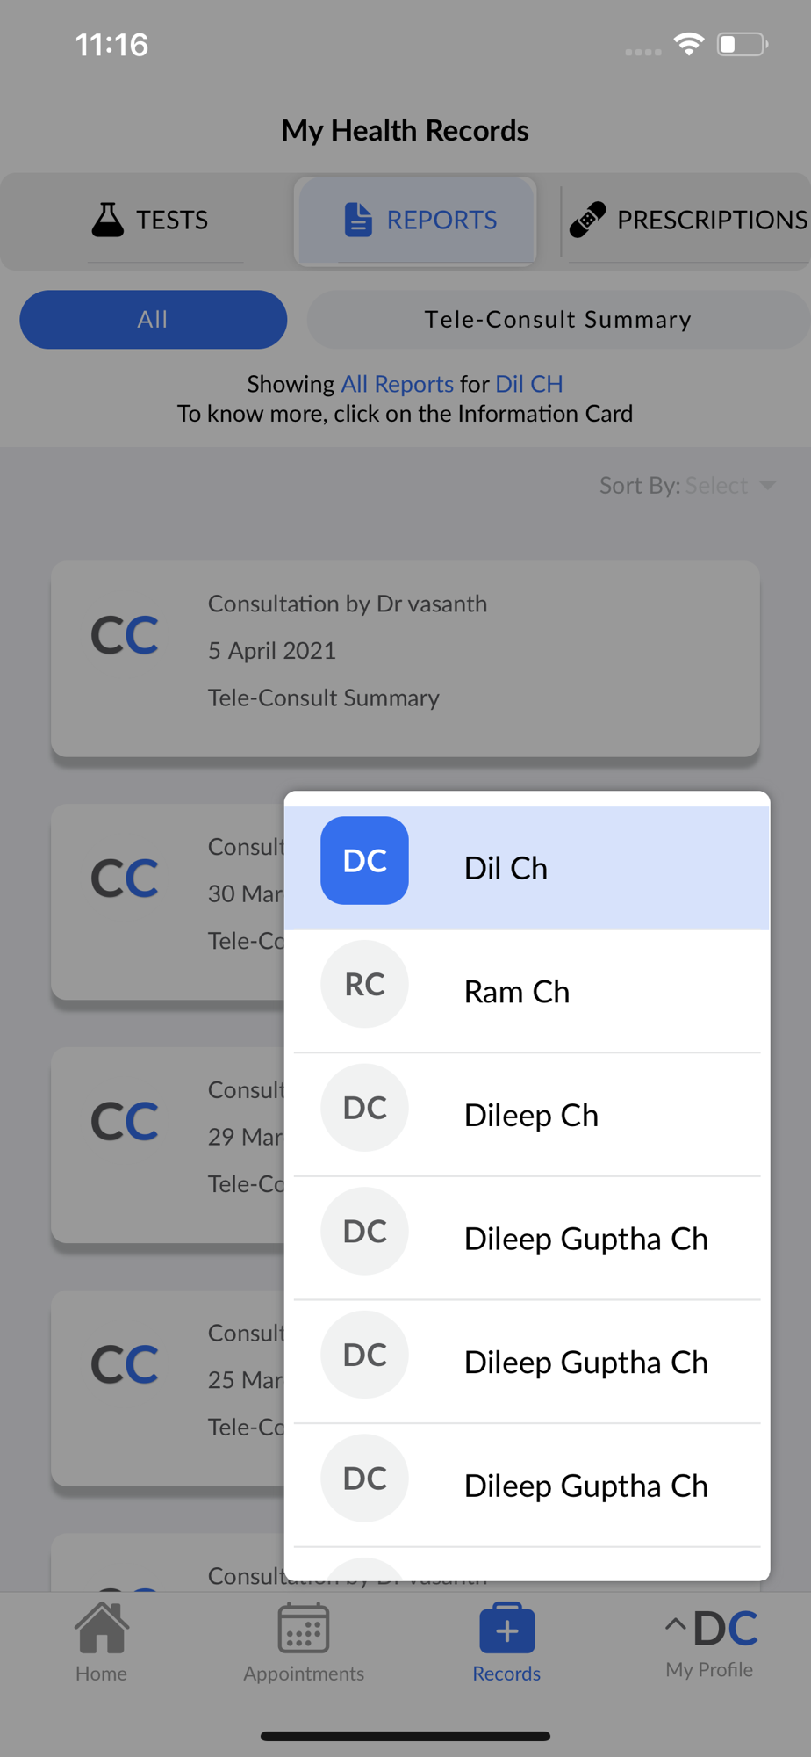The height and width of the screenshot is (1757, 811).
Task: Open the TESTS tab
Action: click(x=151, y=220)
